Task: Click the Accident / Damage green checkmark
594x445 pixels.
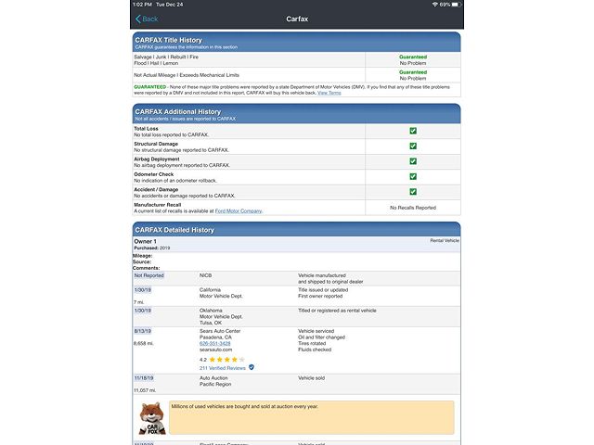Action: point(413,192)
